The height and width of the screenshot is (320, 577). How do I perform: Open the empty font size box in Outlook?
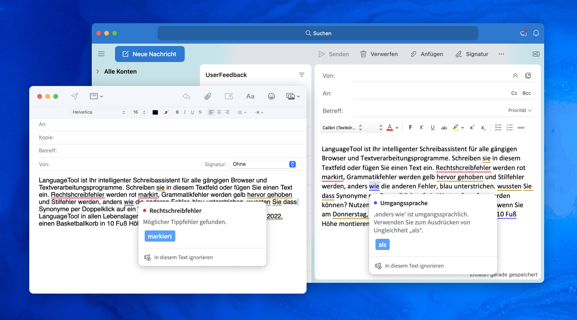point(374,128)
